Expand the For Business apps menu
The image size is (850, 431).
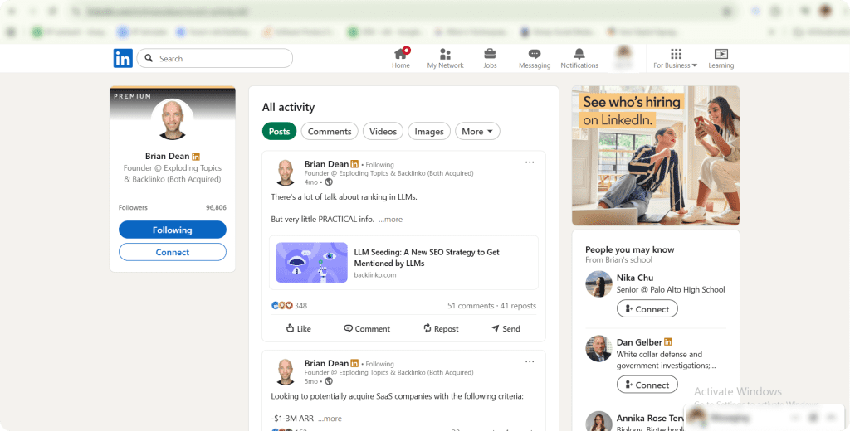pos(676,59)
